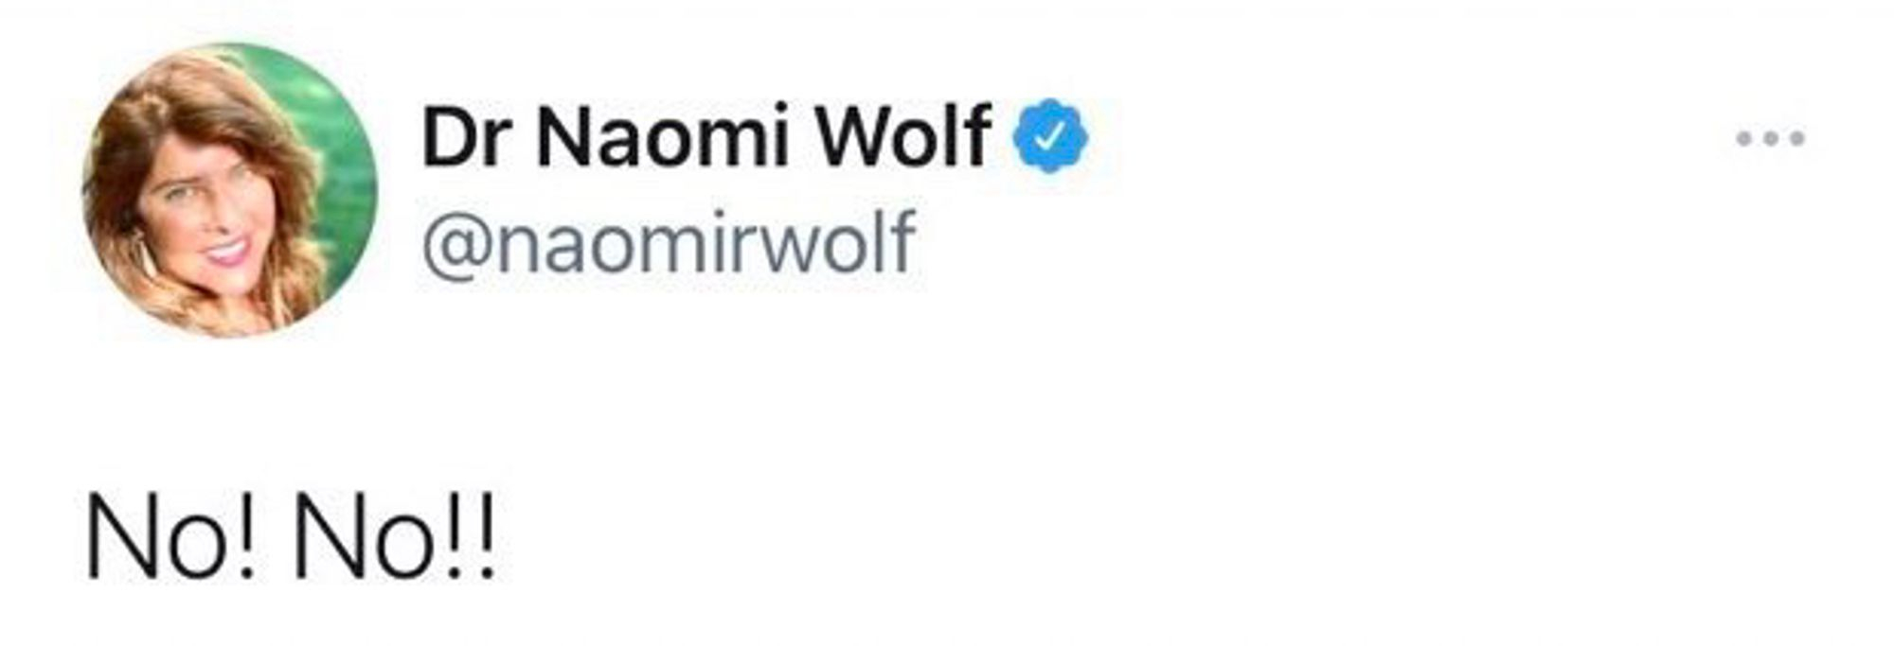Click the word "Wolf" in the display name
The height and width of the screenshot is (646, 1894).
coord(903,136)
